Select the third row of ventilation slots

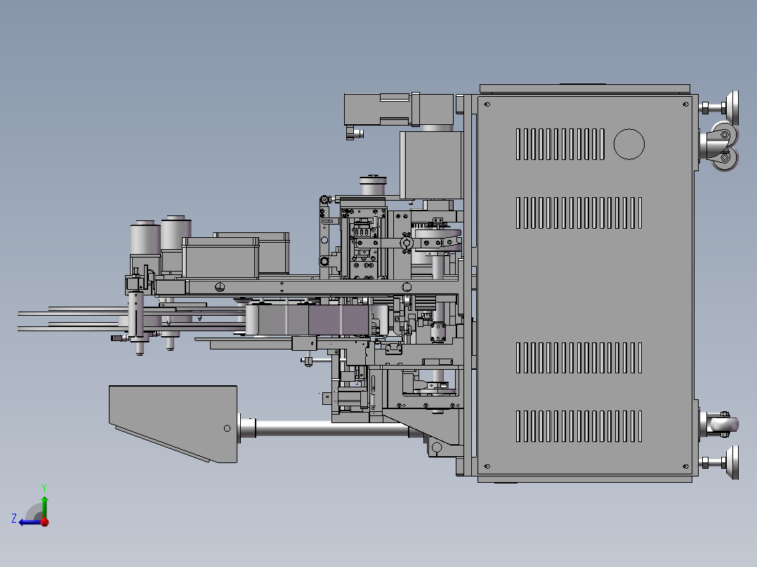(579, 358)
